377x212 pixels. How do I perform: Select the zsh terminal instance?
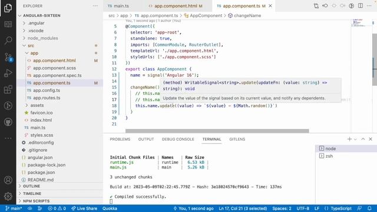[346, 156]
